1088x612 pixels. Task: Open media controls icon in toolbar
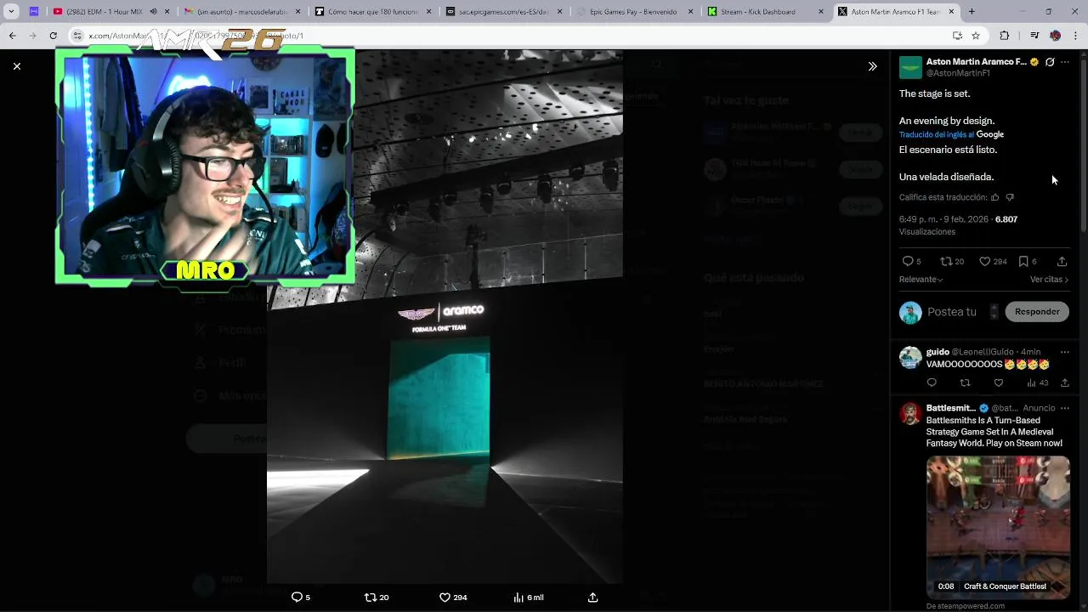pyautogui.click(x=1034, y=36)
